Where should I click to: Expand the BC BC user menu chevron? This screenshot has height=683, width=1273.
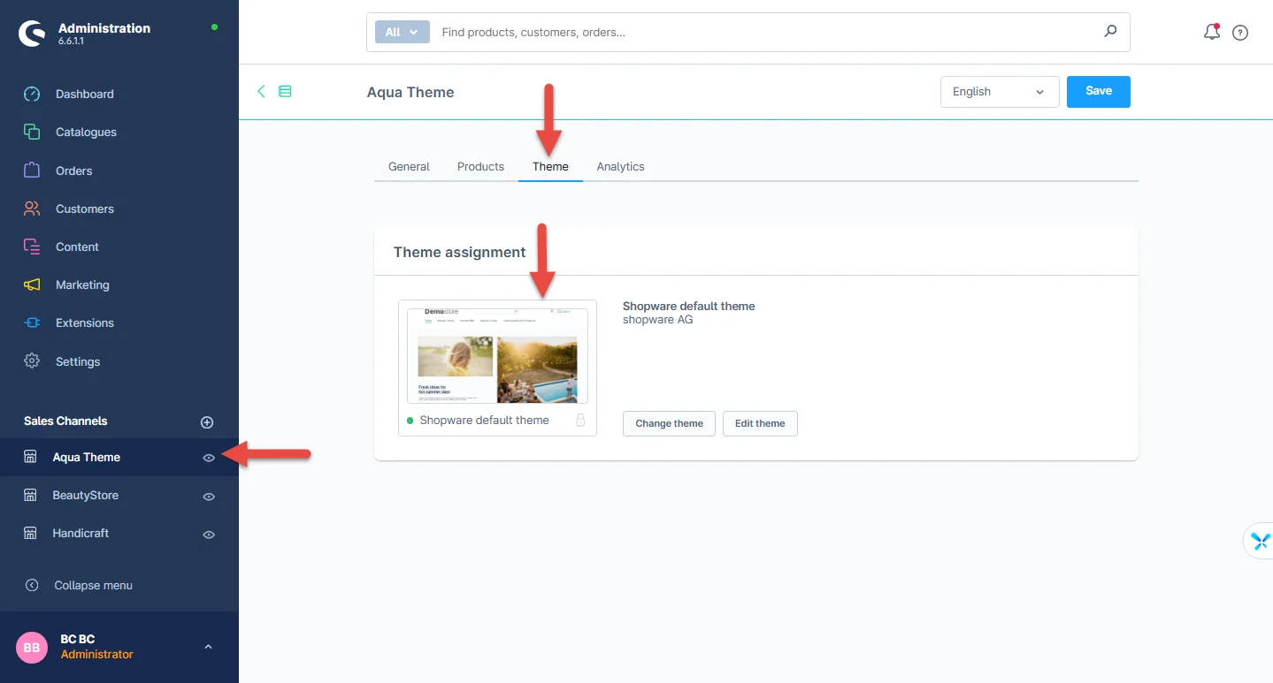pyautogui.click(x=208, y=647)
